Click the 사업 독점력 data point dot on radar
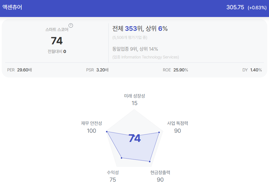Image resolution: width=269 pixels, height=190 pixels. (x=159, y=132)
